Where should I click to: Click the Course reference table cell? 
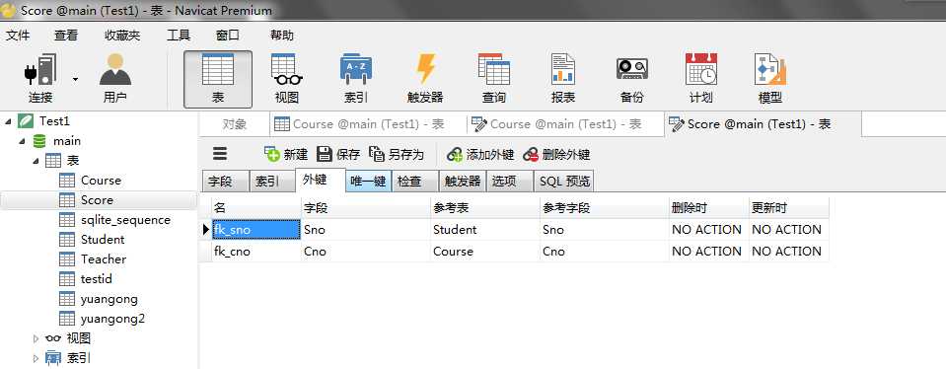click(x=485, y=252)
